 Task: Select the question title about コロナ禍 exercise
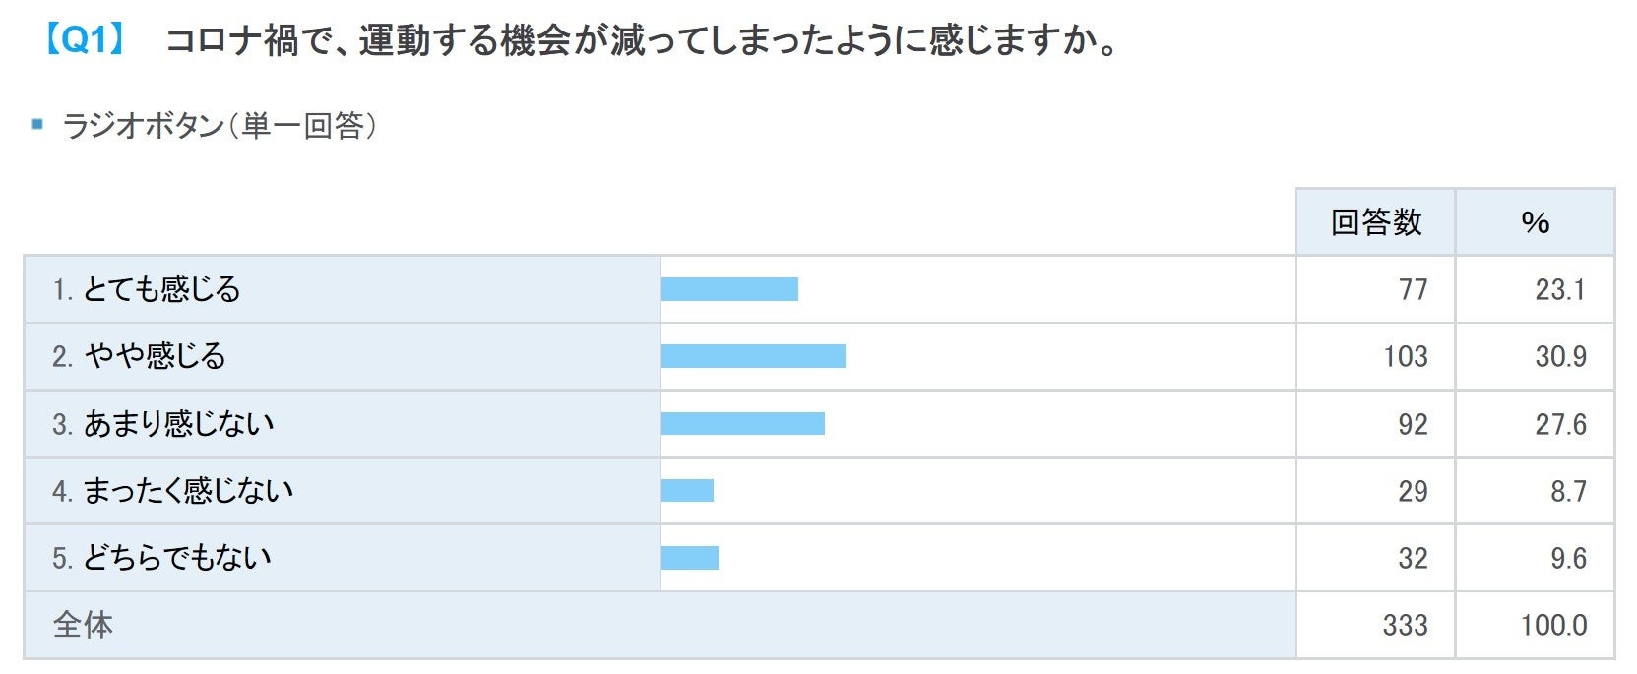pyautogui.click(x=641, y=41)
